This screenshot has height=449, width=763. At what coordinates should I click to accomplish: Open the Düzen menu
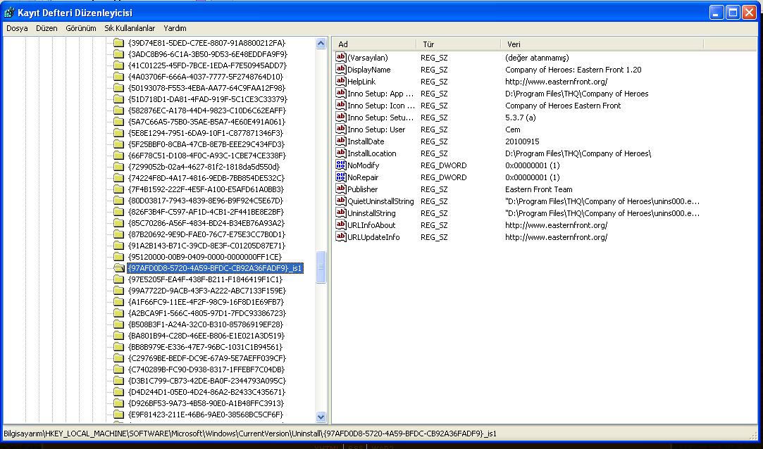pyautogui.click(x=46, y=28)
